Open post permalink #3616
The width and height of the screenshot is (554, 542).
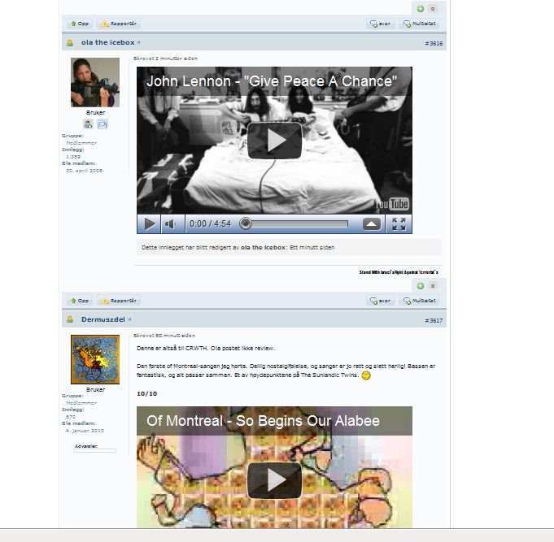pos(434,43)
